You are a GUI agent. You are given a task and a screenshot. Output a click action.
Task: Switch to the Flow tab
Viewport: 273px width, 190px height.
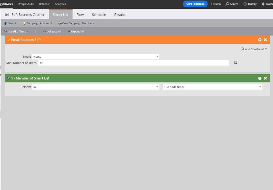tap(80, 15)
